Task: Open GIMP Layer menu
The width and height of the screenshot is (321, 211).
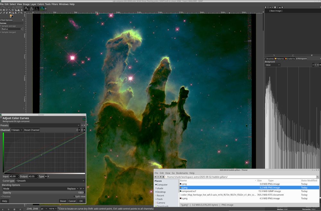Action: click(x=33, y=4)
